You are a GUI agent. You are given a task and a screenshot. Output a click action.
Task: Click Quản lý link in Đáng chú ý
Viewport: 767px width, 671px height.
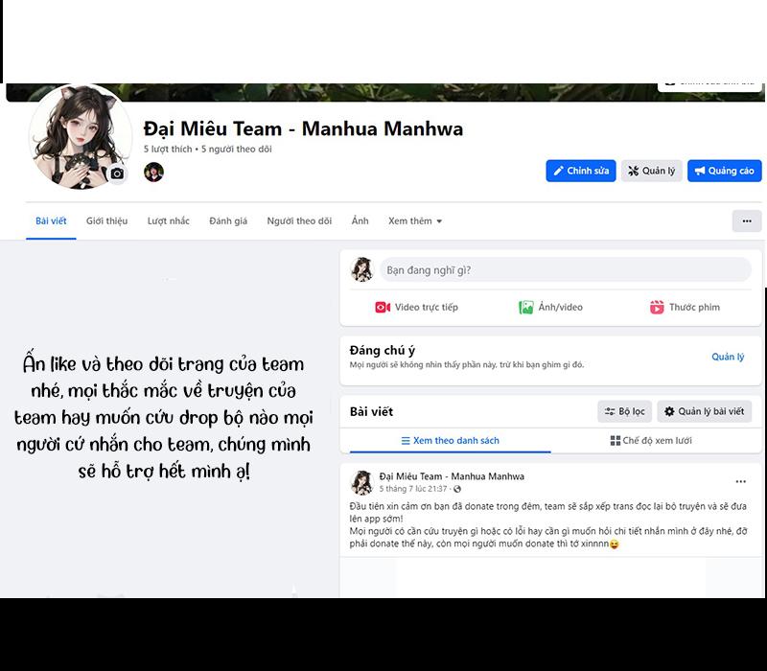pos(728,357)
